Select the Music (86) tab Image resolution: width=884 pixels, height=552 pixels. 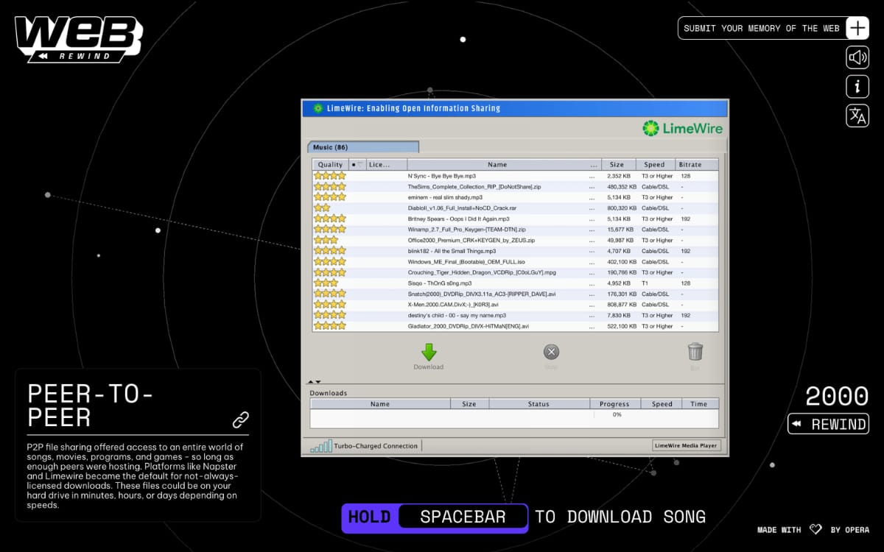pos(362,147)
